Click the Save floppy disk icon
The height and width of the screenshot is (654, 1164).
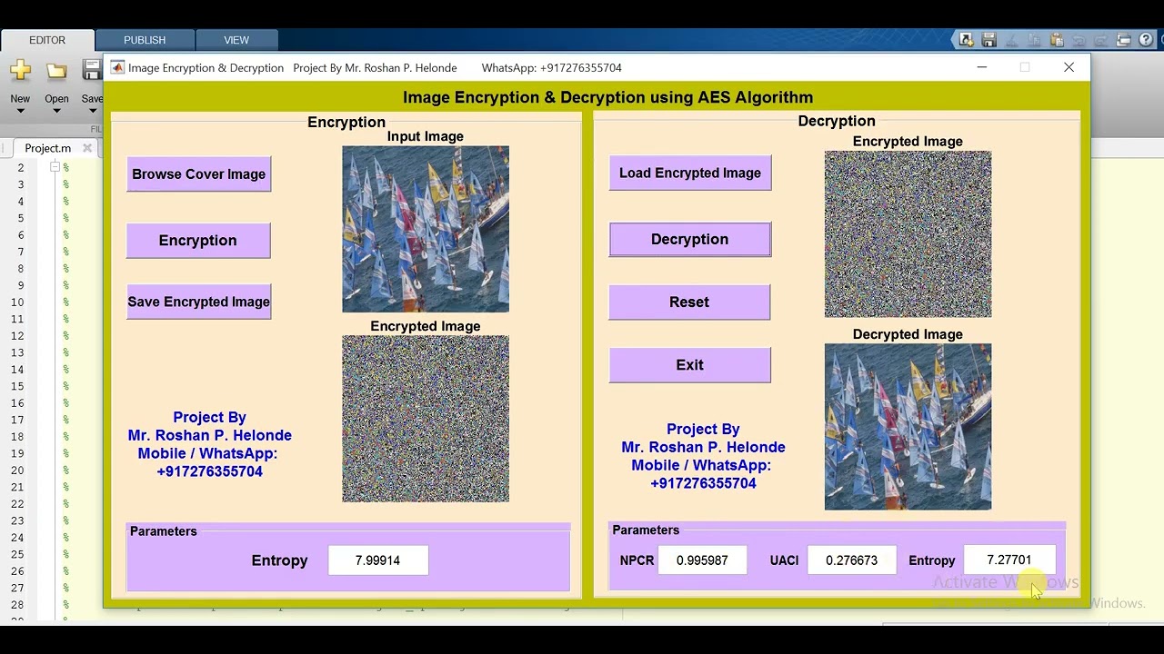pos(92,70)
